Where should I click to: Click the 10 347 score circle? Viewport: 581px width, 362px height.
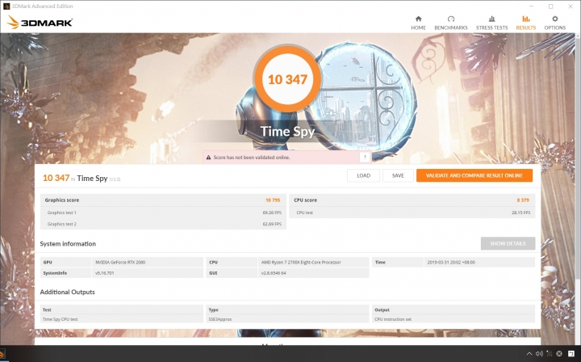tap(287, 79)
